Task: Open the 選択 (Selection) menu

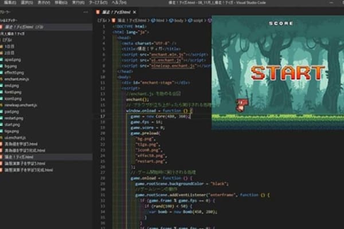Action: click(24, 3)
